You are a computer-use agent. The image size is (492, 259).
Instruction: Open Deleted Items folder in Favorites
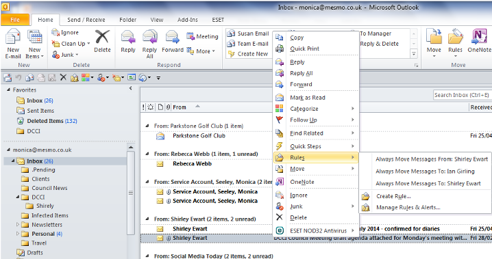coord(47,121)
